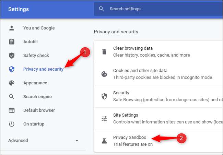Click the trash icon for Clear browsing data

[x=104, y=52]
